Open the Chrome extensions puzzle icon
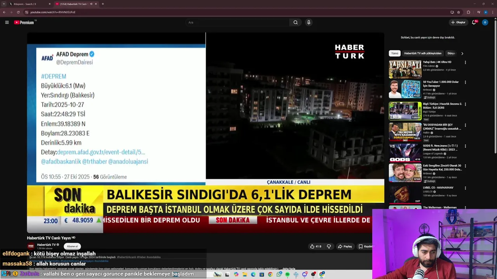The image size is (497, 279). 468,12
